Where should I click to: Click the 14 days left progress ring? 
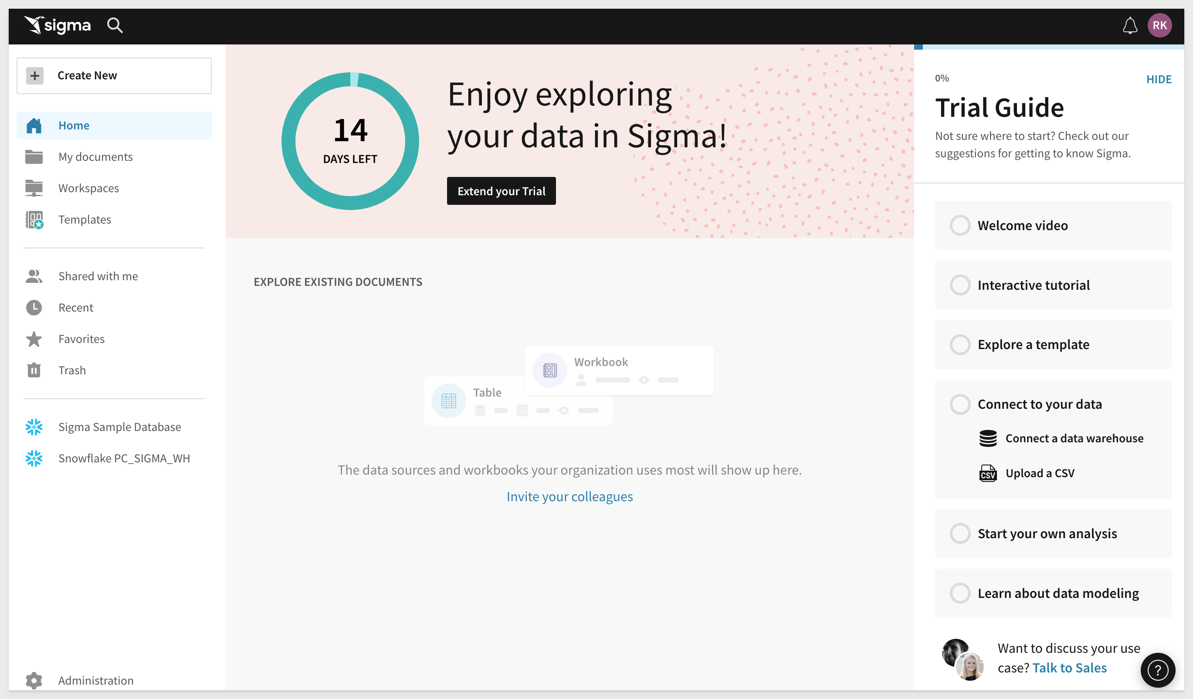(x=350, y=141)
